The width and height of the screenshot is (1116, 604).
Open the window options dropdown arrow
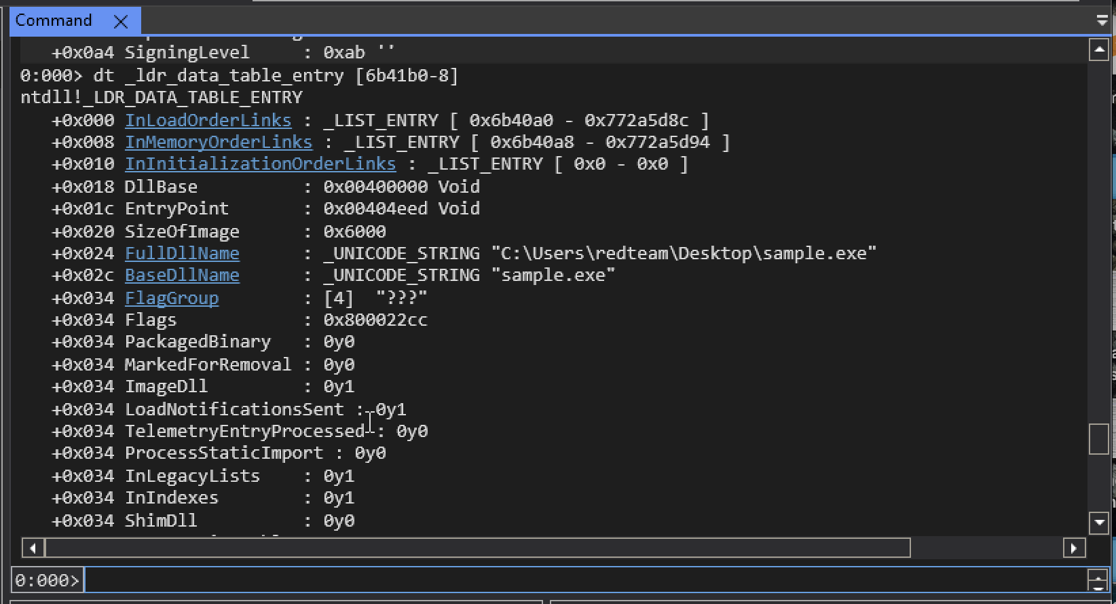click(x=1102, y=21)
